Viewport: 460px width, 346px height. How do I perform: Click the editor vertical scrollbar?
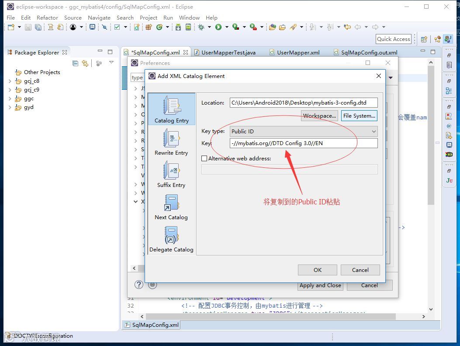coord(431,135)
